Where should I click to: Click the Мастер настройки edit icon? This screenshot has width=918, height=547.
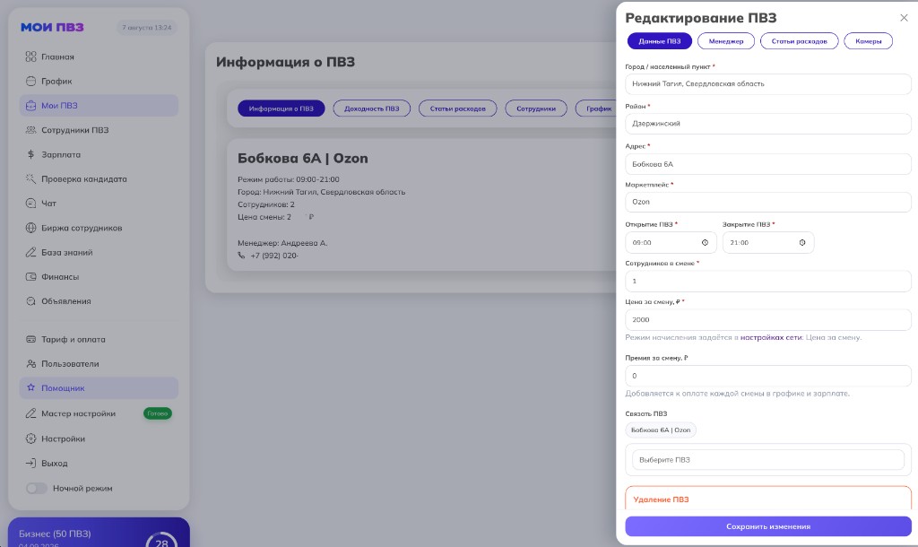[31, 413]
